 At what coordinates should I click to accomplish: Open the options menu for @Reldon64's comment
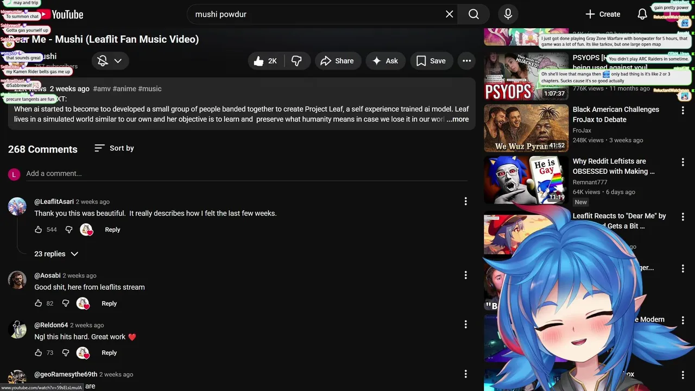tap(465, 325)
